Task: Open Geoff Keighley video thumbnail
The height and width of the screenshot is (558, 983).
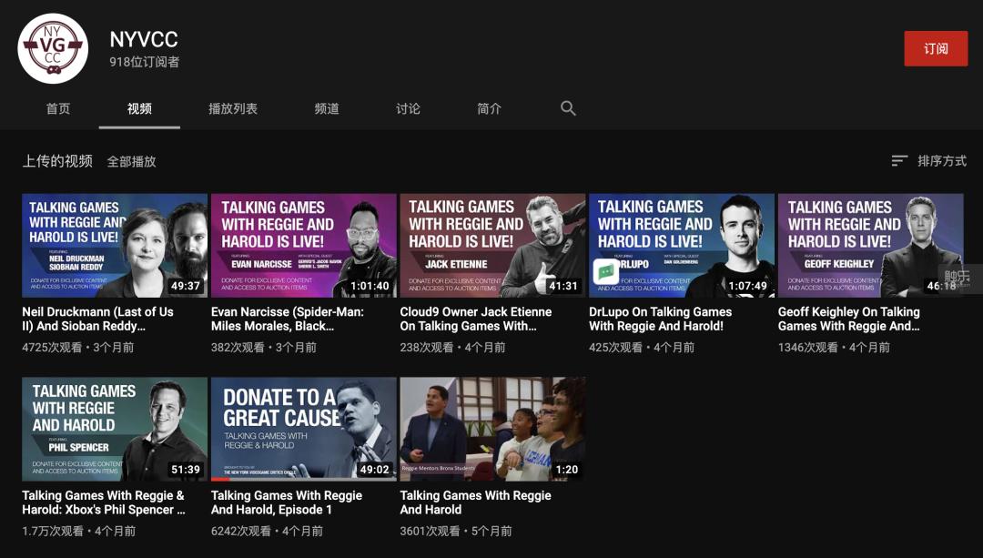Action: (x=871, y=245)
